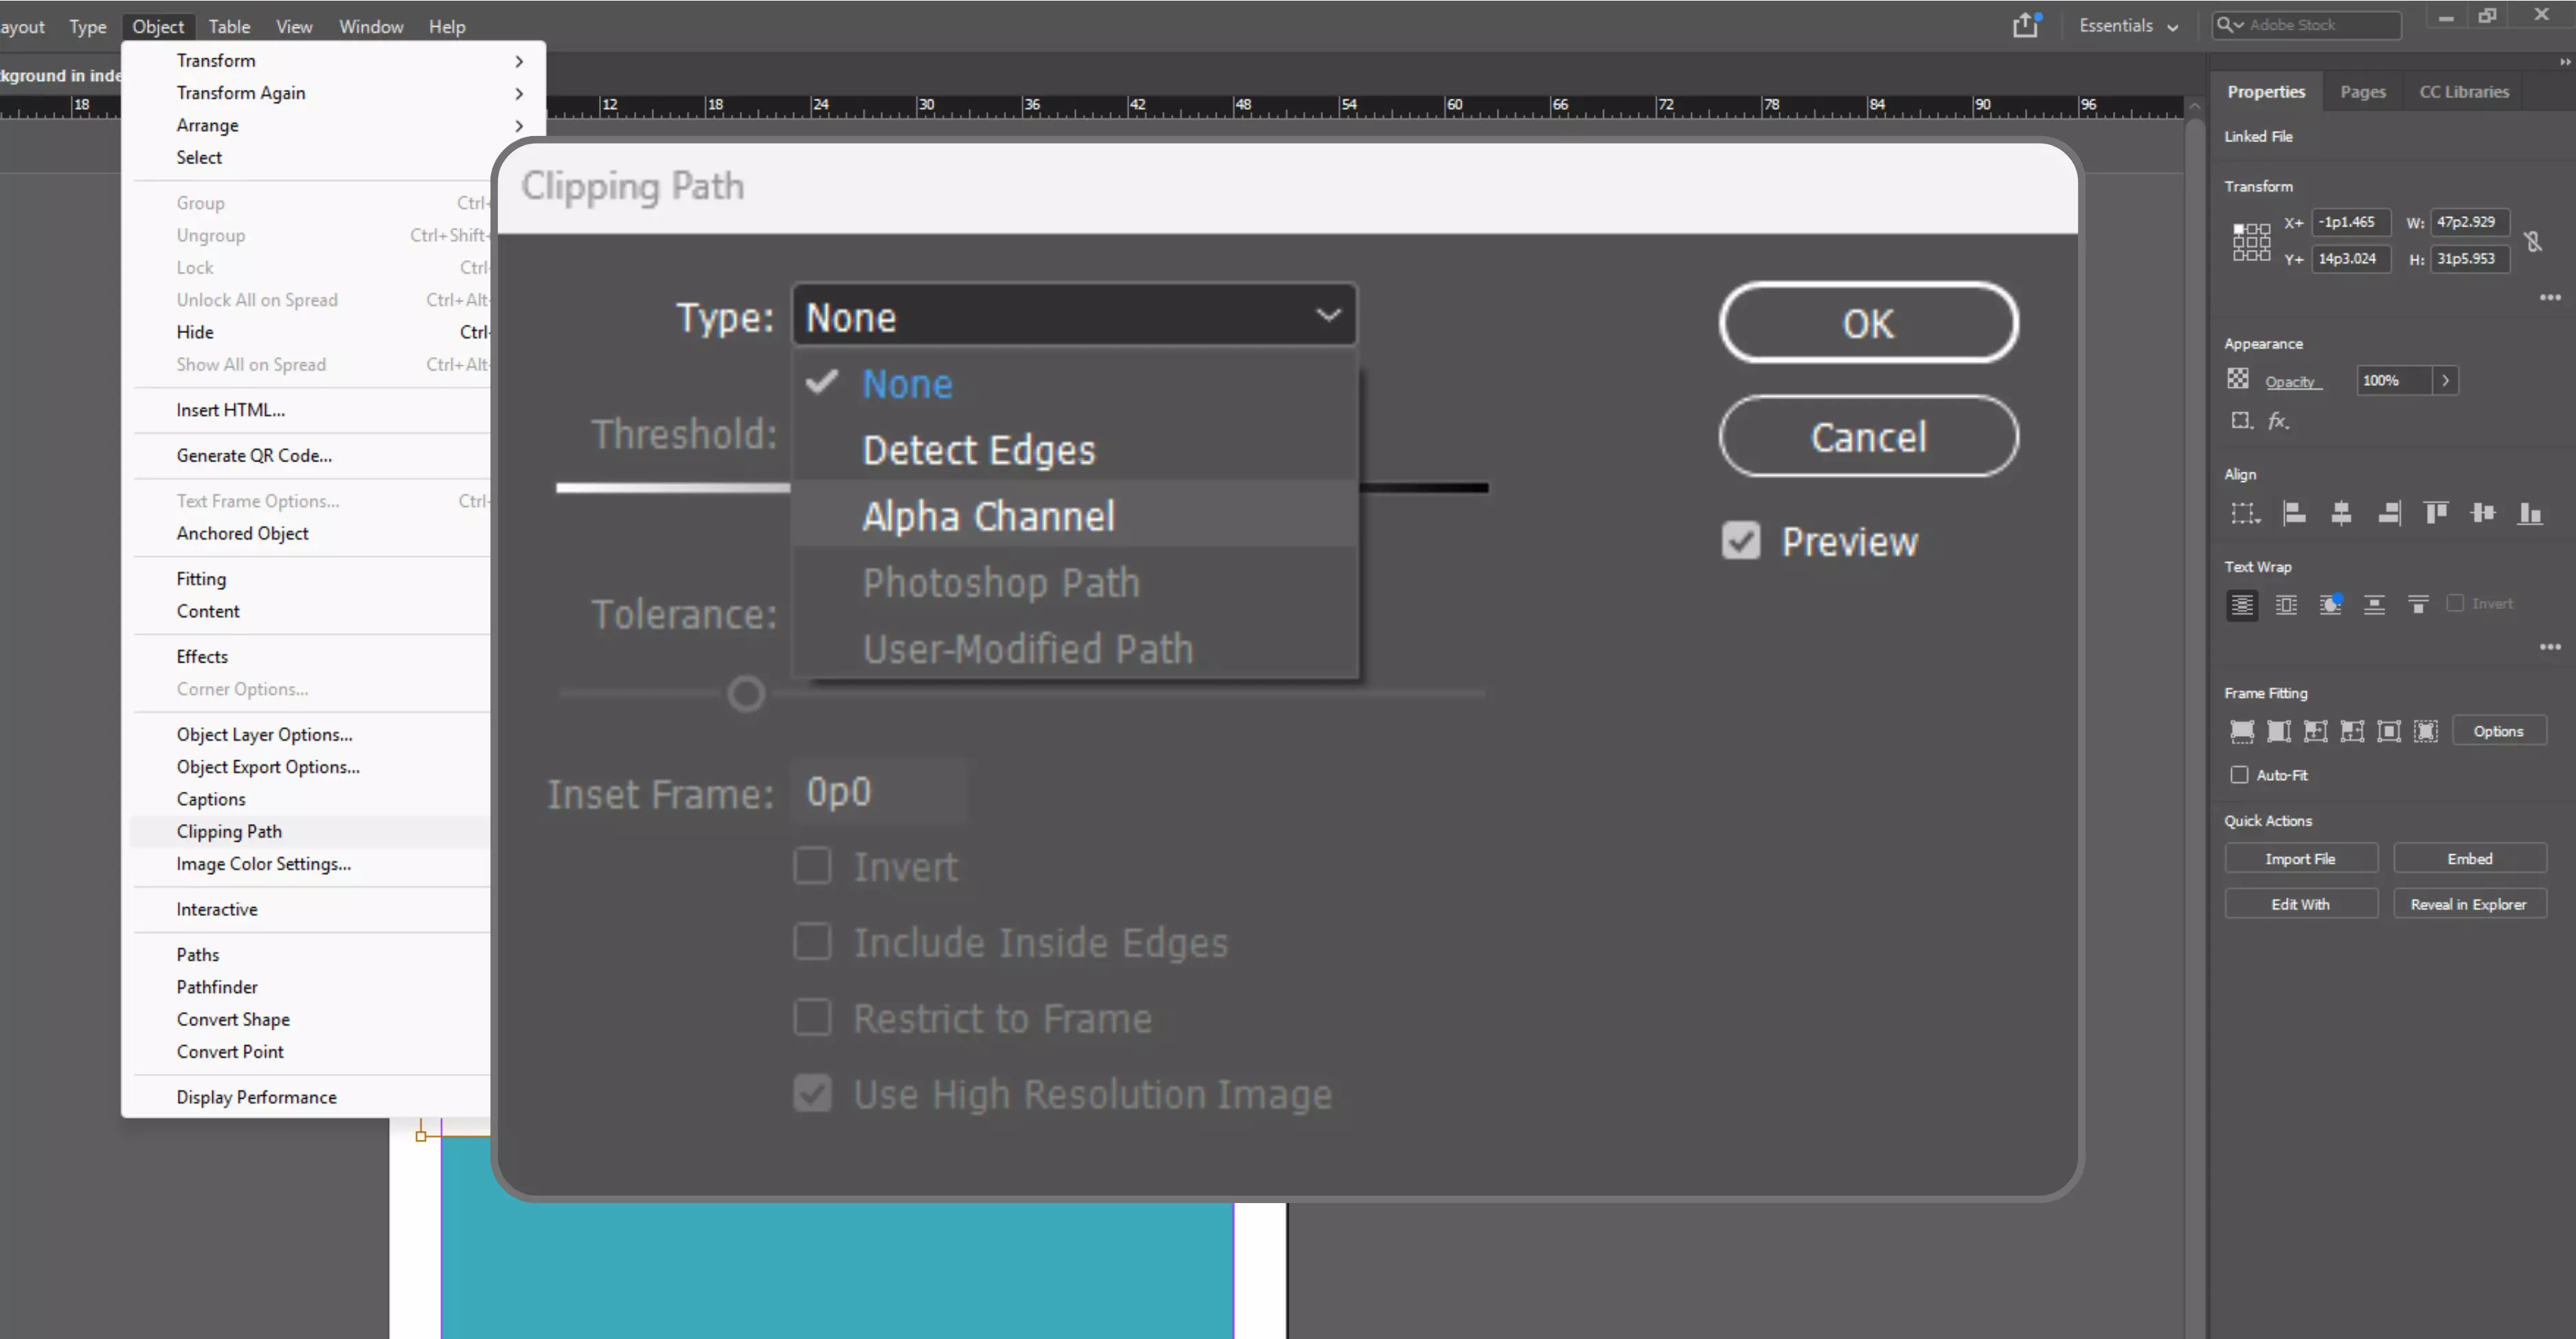
Task: Expand the Opacity value arrow
Action: click(x=2445, y=380)
